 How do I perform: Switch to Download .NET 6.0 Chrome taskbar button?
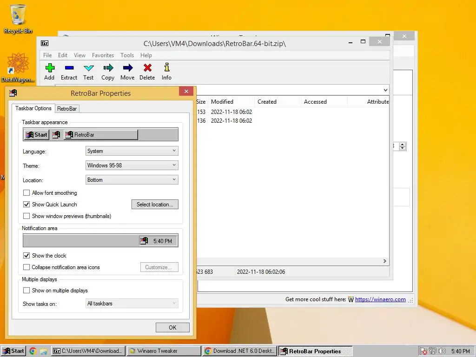pos(240,351)
